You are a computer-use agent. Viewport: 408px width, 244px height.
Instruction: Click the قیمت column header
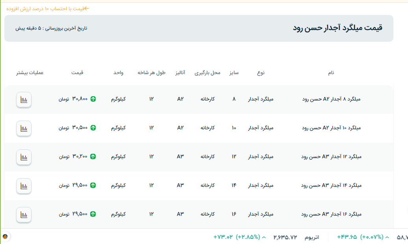tap(77, 73)
